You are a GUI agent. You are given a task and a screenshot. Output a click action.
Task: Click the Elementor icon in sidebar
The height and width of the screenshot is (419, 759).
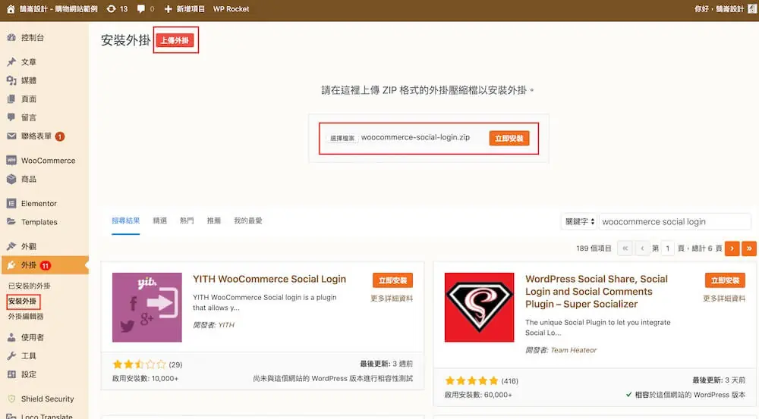tap(11, 204)
